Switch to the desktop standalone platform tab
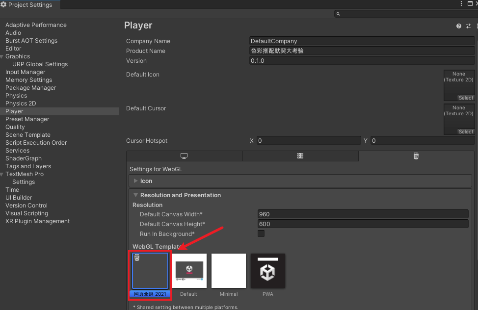The width and height of the screenshot is (478, 310). [184, 156]
